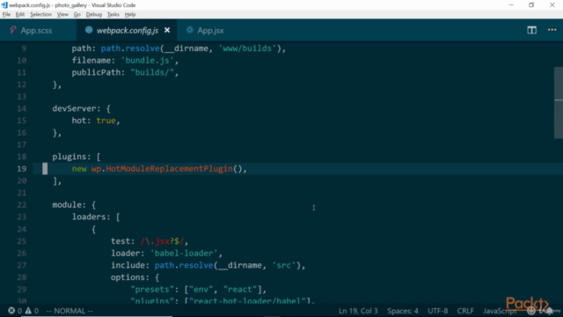Change indentation via Spaces: 4
This screenshot has width=563, height=317.
[403, 311]
